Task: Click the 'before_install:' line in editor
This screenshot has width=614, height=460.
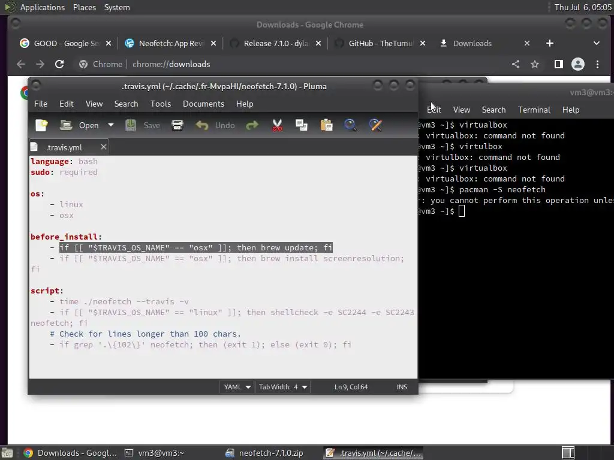Action: (66, 237)
